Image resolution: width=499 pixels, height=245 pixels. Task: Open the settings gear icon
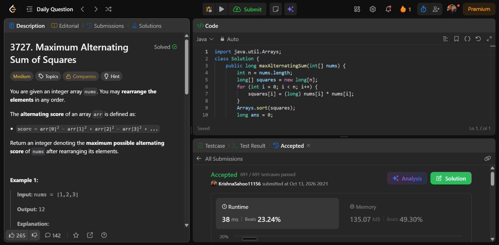point(373,9)
